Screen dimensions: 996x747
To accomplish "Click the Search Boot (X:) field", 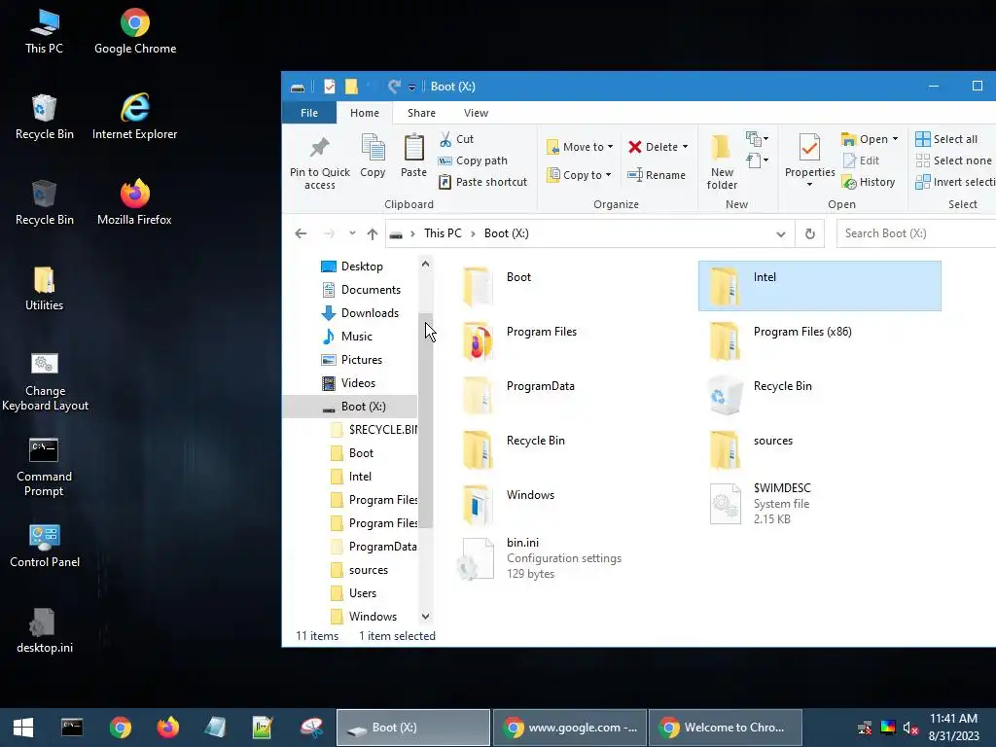I will coord(916,233).
